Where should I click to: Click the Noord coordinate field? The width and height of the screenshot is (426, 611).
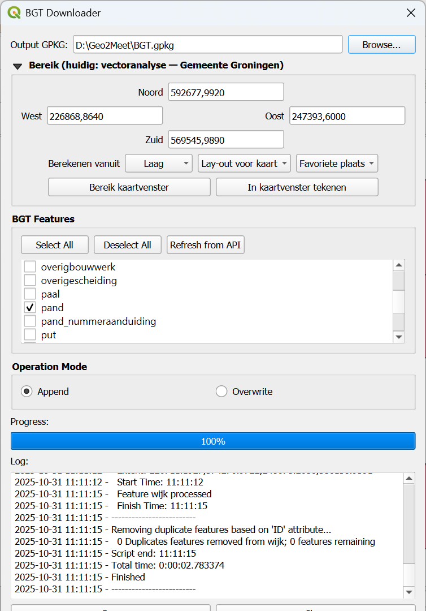point(225,92)
